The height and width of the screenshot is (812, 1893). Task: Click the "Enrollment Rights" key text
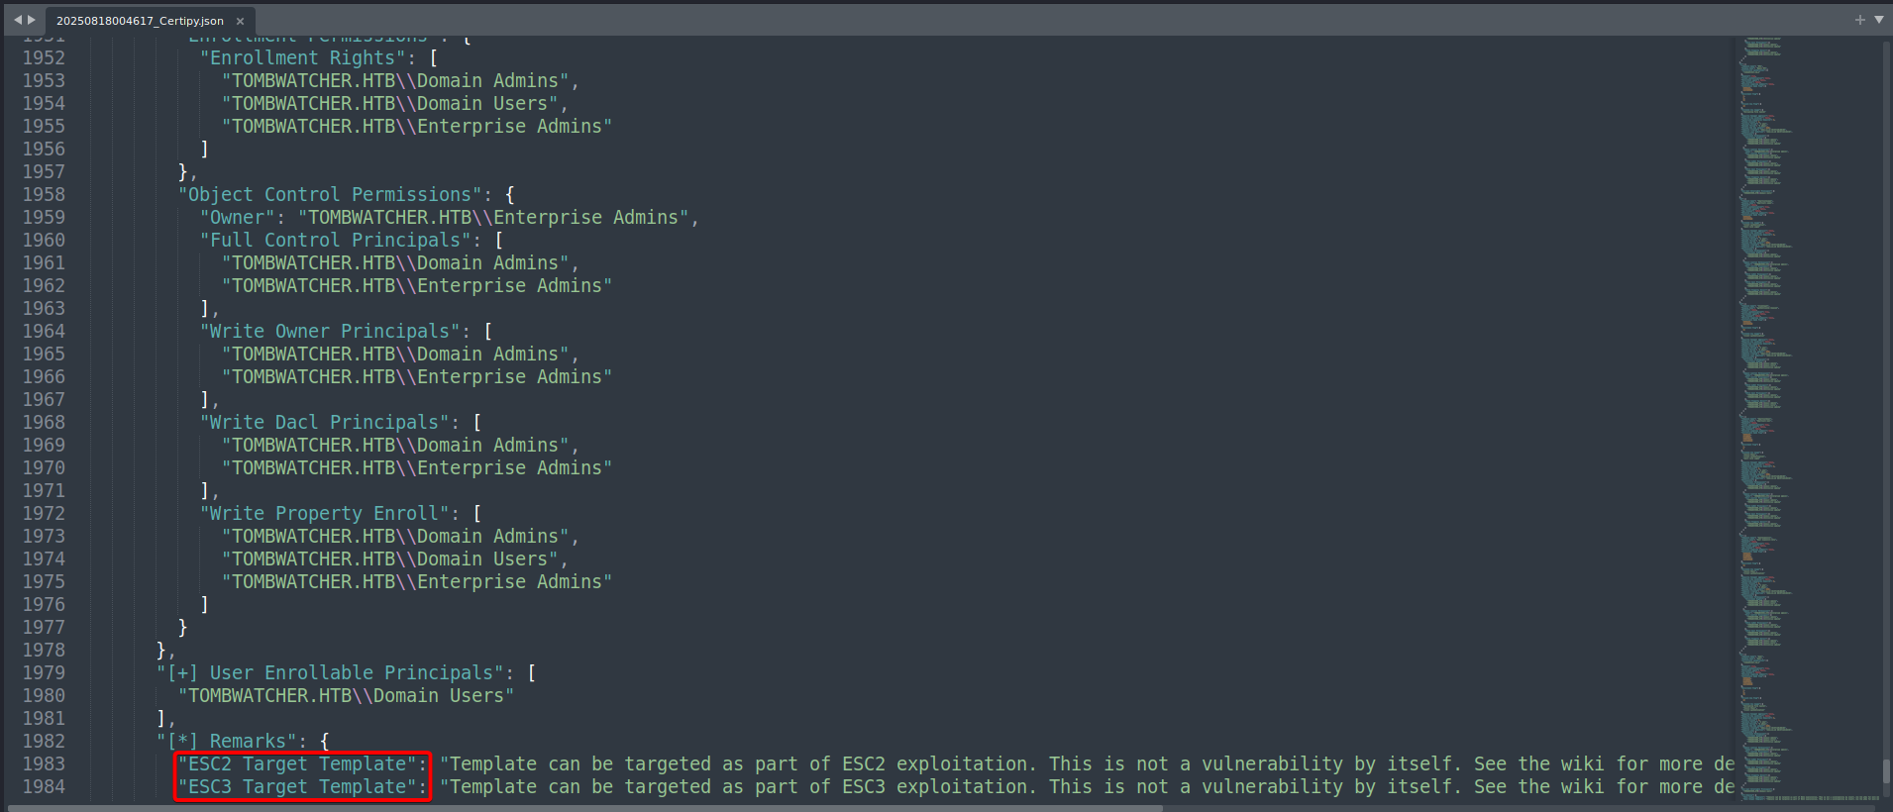click(307, 58)
